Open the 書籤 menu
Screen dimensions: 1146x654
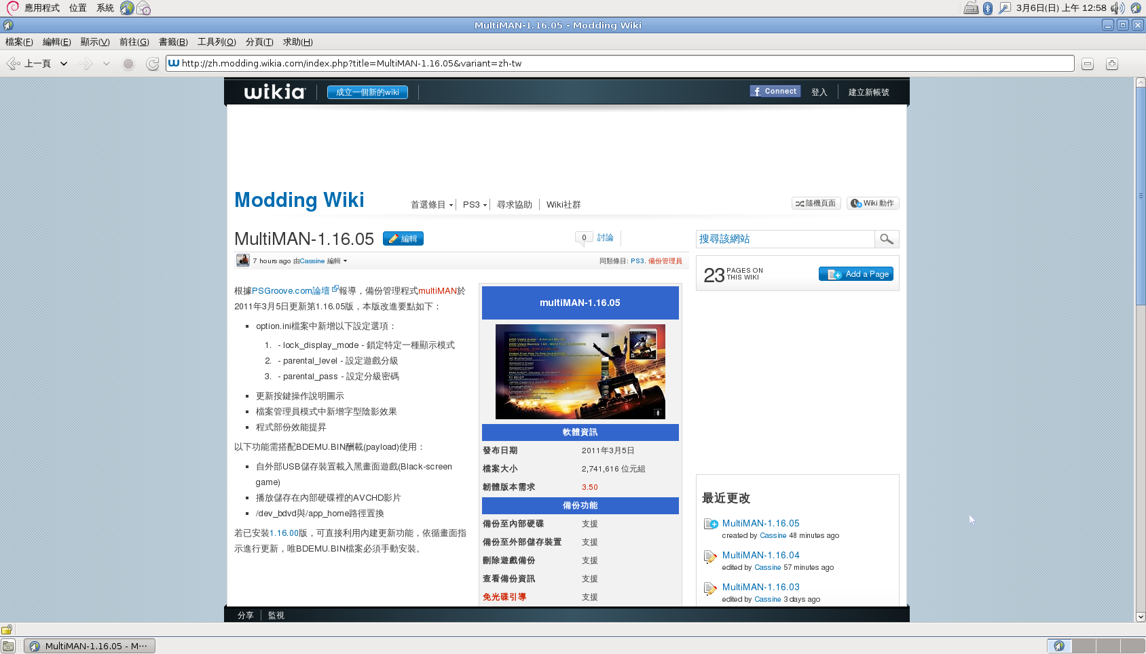173,42
